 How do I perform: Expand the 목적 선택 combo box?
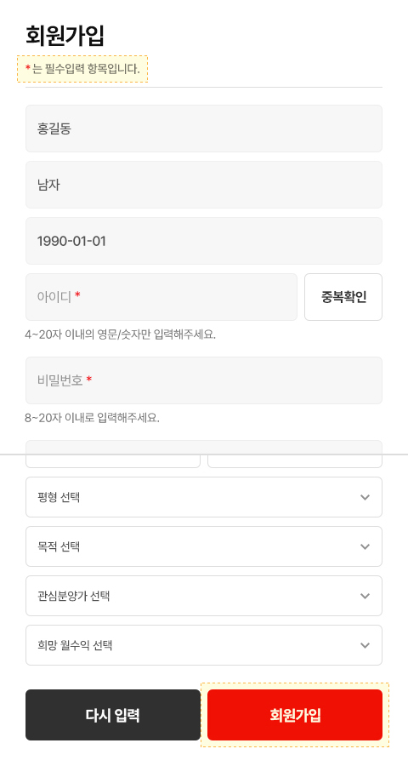tap(204, 546)
